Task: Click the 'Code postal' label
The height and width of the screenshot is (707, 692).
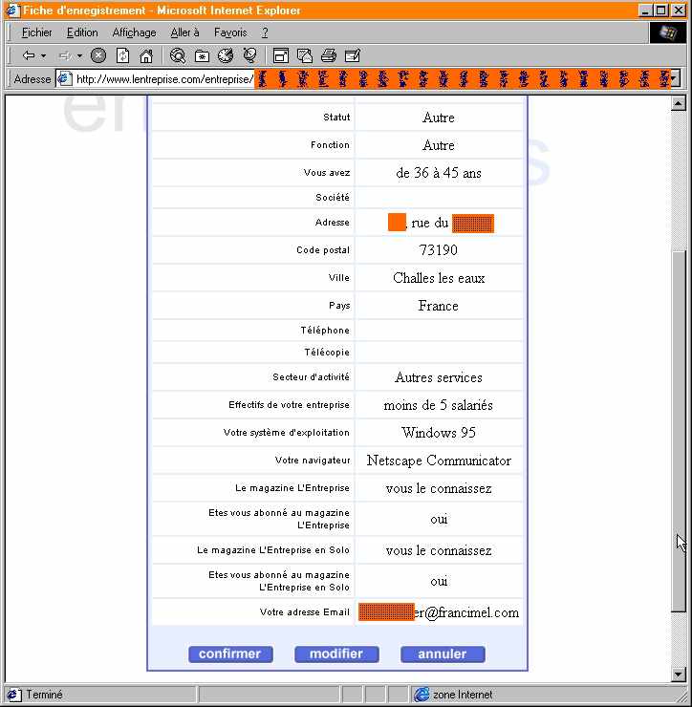Action: tap(323, 249)
